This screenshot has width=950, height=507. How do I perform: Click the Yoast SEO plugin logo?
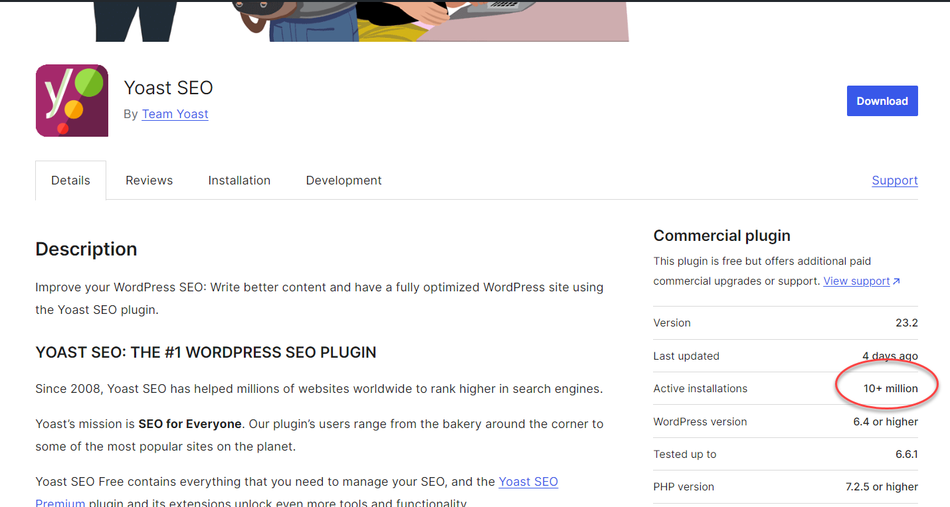pyautogui.click(x=71, y=100)
